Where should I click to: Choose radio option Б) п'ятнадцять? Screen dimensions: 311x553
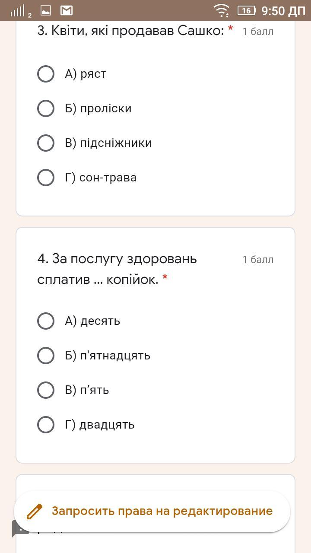click(46, 356)
